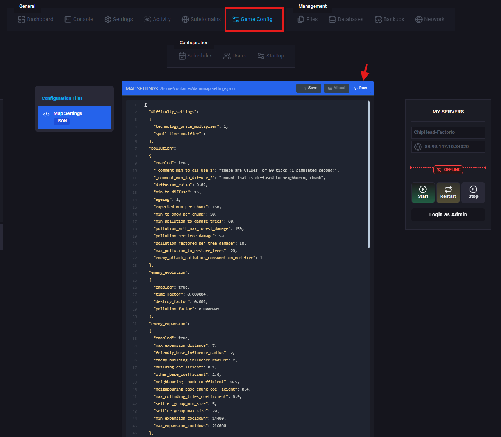501x437 pixels.
Task: Select Map Settings configuration file
Action: point(74,117)
